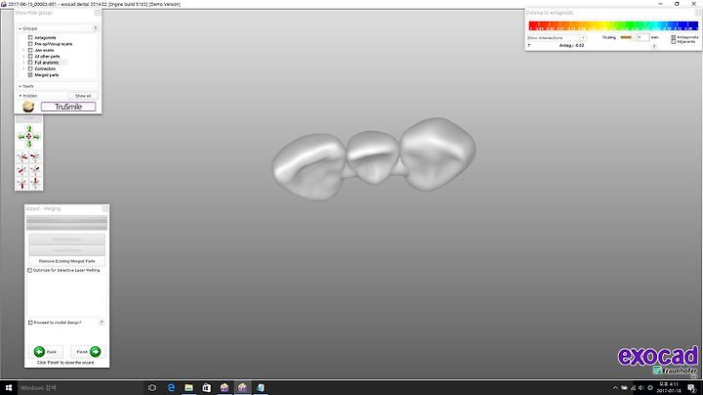This screenshot has width=703, height=395.
Task: Show hidden system tray icons
Action: 615,388
